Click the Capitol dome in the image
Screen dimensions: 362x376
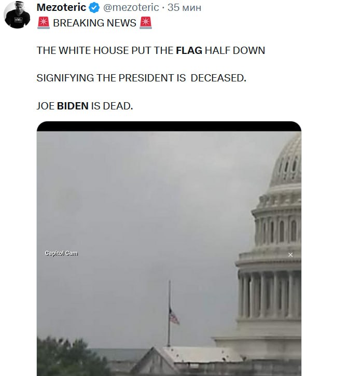269,245
